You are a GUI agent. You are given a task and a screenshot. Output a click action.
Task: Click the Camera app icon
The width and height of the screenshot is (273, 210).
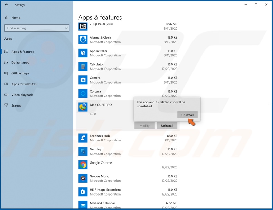pyautogui.click(x=83, y=80)
